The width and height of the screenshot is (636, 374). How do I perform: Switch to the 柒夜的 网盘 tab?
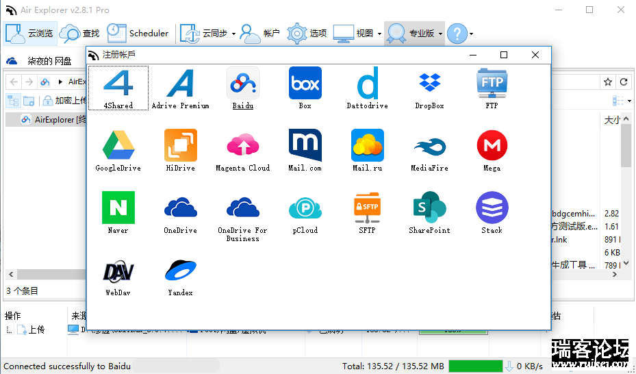click(x=39, y=61)
